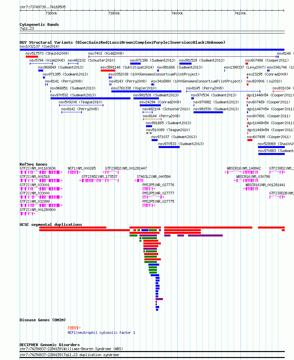Select the nsv970532 (Sudmant2013) gain bar

[91, 98]
